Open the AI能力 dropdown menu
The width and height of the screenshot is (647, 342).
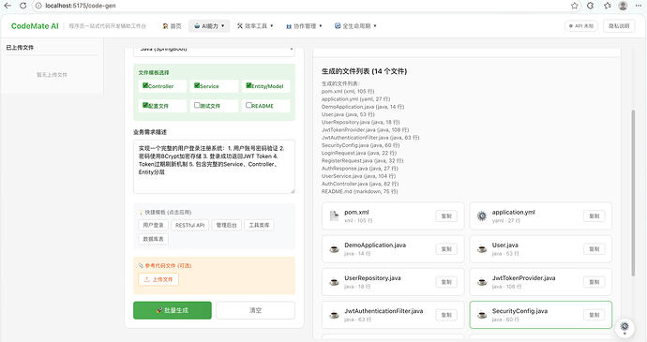click(x=209, y=26)
